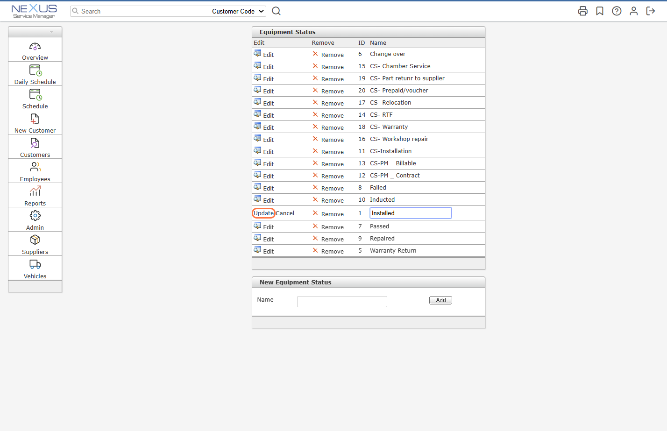Remove the CS- Workshop repair status

coord(328,140)
